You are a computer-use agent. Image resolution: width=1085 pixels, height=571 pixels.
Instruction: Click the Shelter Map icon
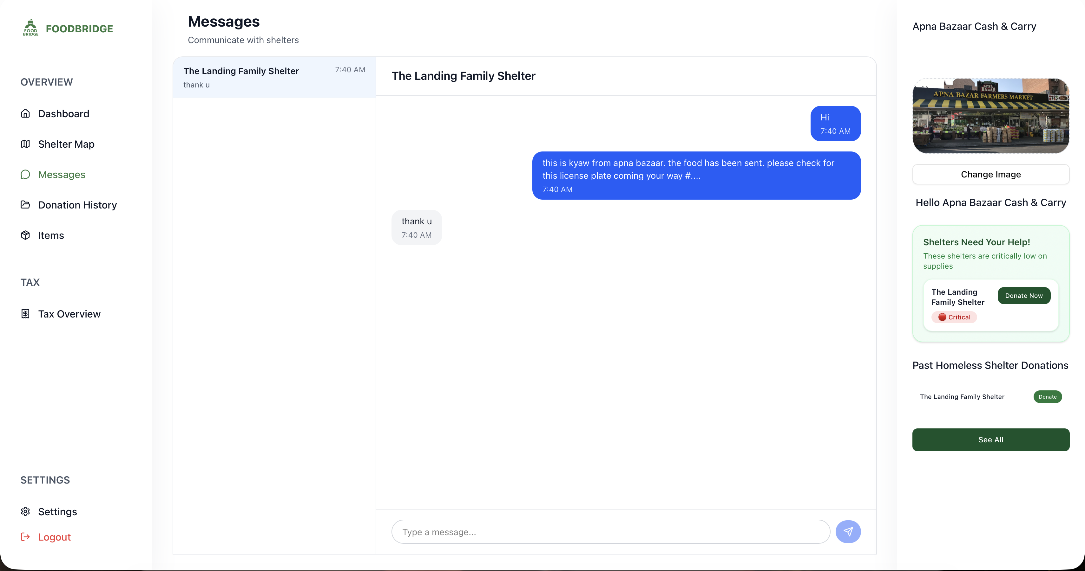coord(25,144)
